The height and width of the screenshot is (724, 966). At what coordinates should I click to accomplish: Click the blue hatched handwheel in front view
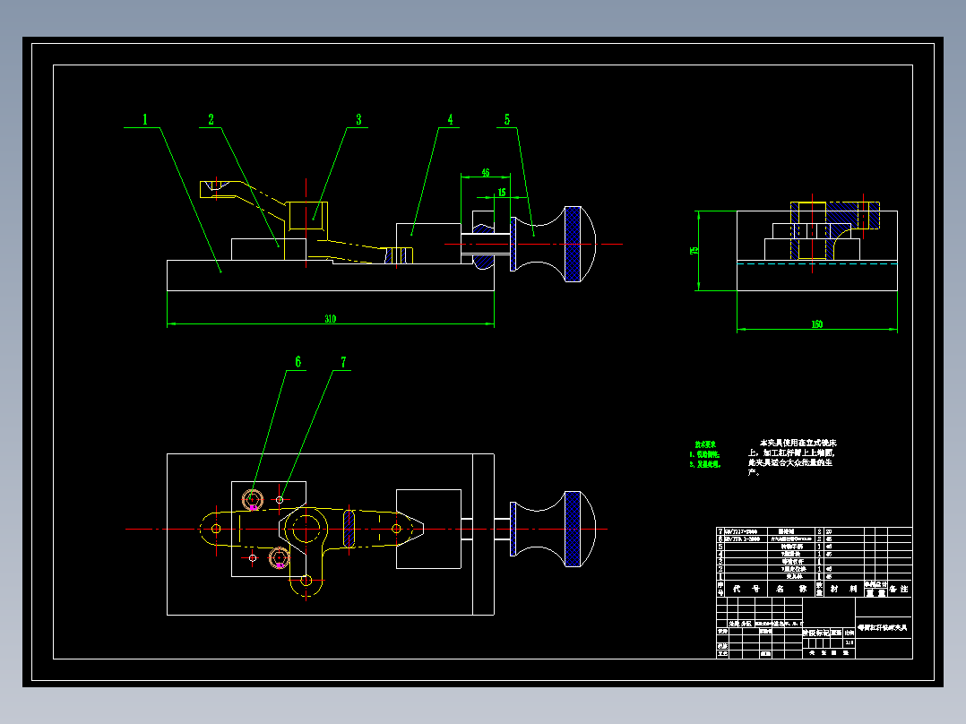(573, 244)
